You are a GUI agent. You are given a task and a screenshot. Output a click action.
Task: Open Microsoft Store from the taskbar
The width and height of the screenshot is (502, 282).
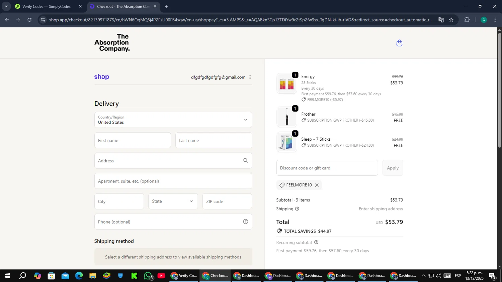[x=51, y=276]
